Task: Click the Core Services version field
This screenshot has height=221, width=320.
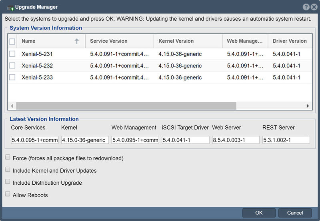Action: 35,140
